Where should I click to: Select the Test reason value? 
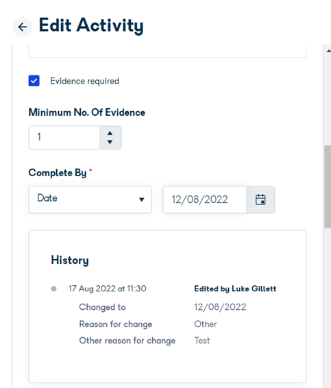click(202, 341)
